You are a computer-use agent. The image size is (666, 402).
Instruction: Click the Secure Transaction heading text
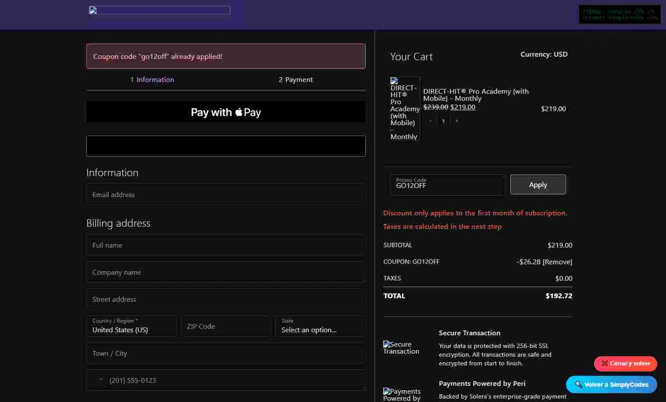[x=470, y=333]
